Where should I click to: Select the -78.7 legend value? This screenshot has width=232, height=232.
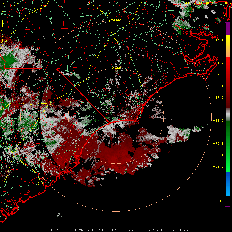coord(218,167)
